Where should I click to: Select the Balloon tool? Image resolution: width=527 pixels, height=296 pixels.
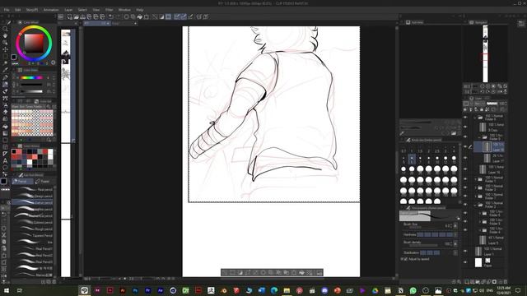pyautogui.click(x=5, y=168)
